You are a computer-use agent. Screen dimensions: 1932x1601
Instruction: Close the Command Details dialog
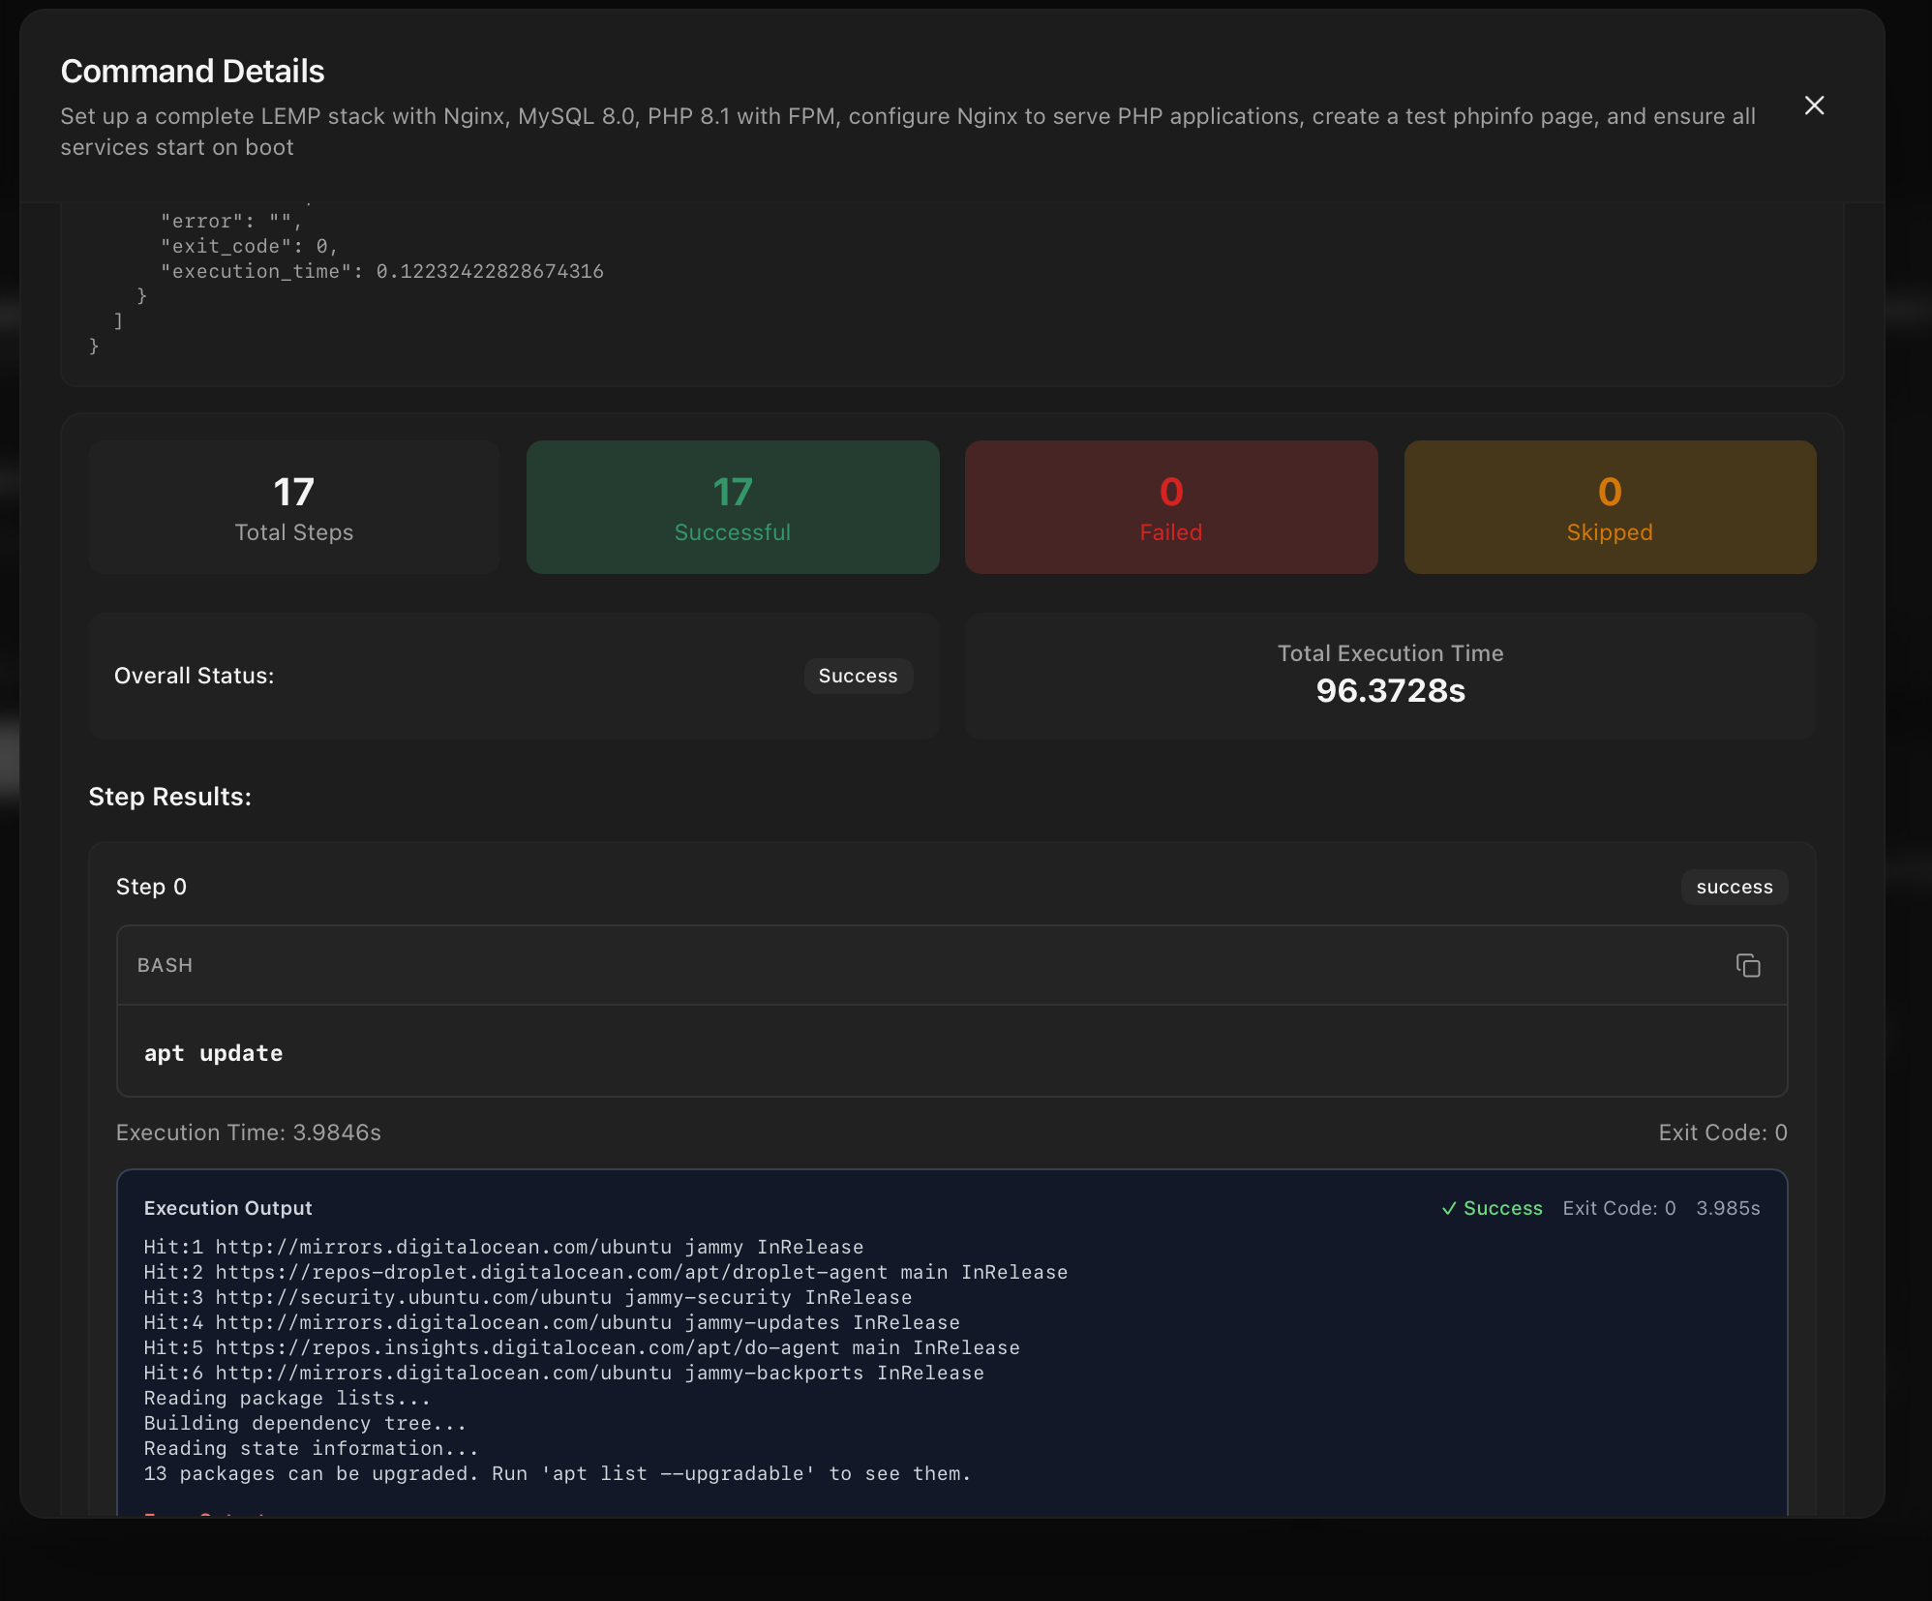click(x=1814, y=106)
